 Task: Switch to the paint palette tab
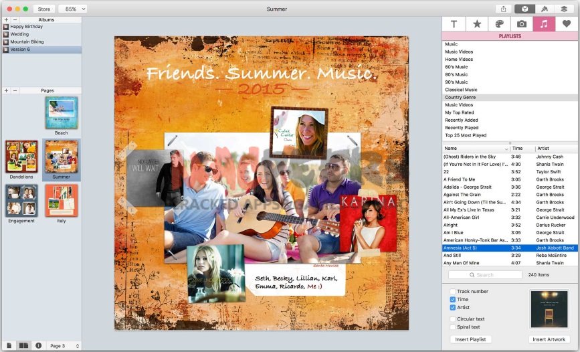[499, 24]
